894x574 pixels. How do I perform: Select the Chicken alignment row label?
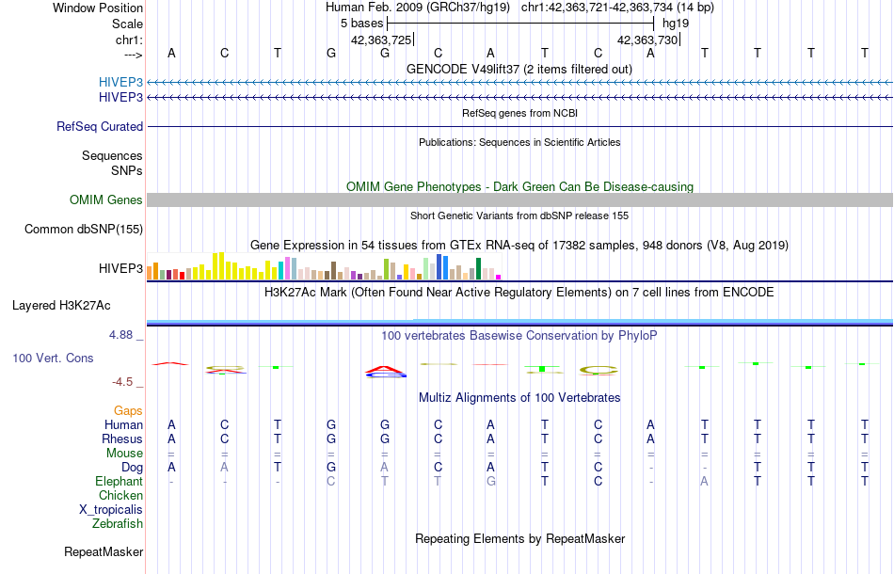pos(120,495)
